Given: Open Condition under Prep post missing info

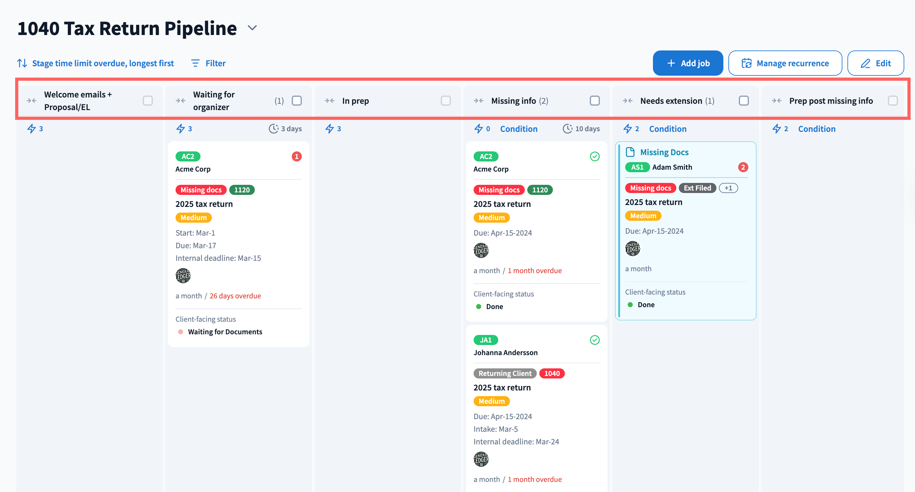Looking at the screenshot, I should click(x=816, y=129).
